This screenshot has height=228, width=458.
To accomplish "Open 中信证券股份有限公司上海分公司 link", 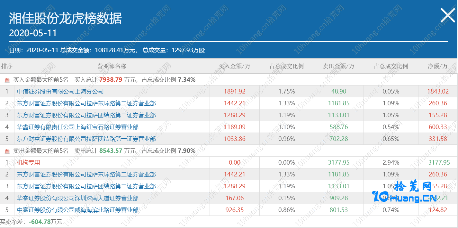I will coord(60,92).
